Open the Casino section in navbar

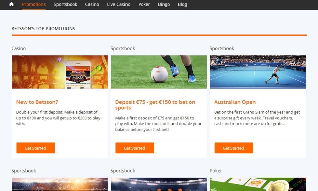92,4
